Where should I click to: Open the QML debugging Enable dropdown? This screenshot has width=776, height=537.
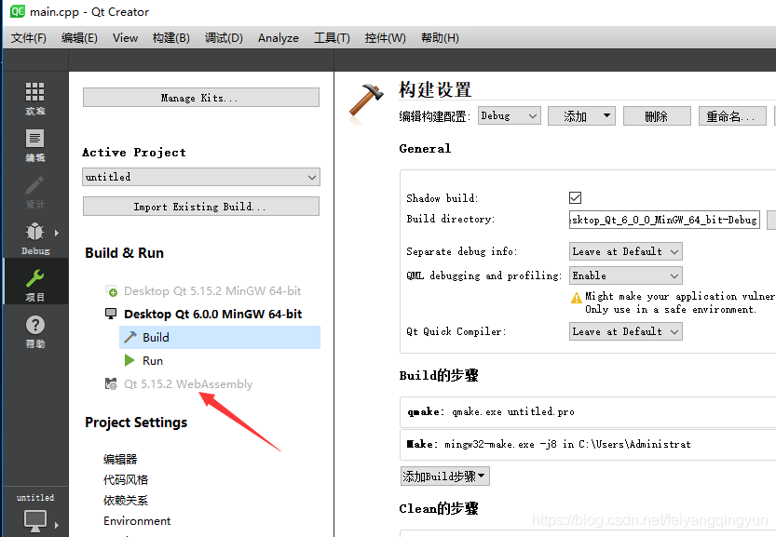pos(625,275)
